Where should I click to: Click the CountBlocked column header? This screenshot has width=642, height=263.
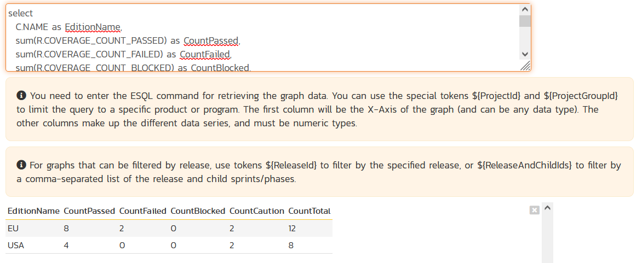click(x=198, y=211)
